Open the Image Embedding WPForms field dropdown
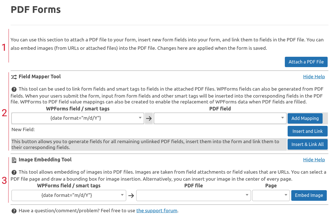The height and width of the screenshot is (217, 331). (x=69, y=195)
